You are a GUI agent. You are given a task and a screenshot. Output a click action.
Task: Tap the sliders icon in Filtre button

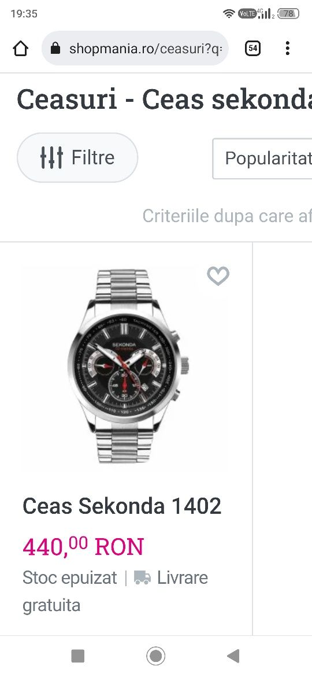click(51, 157)
